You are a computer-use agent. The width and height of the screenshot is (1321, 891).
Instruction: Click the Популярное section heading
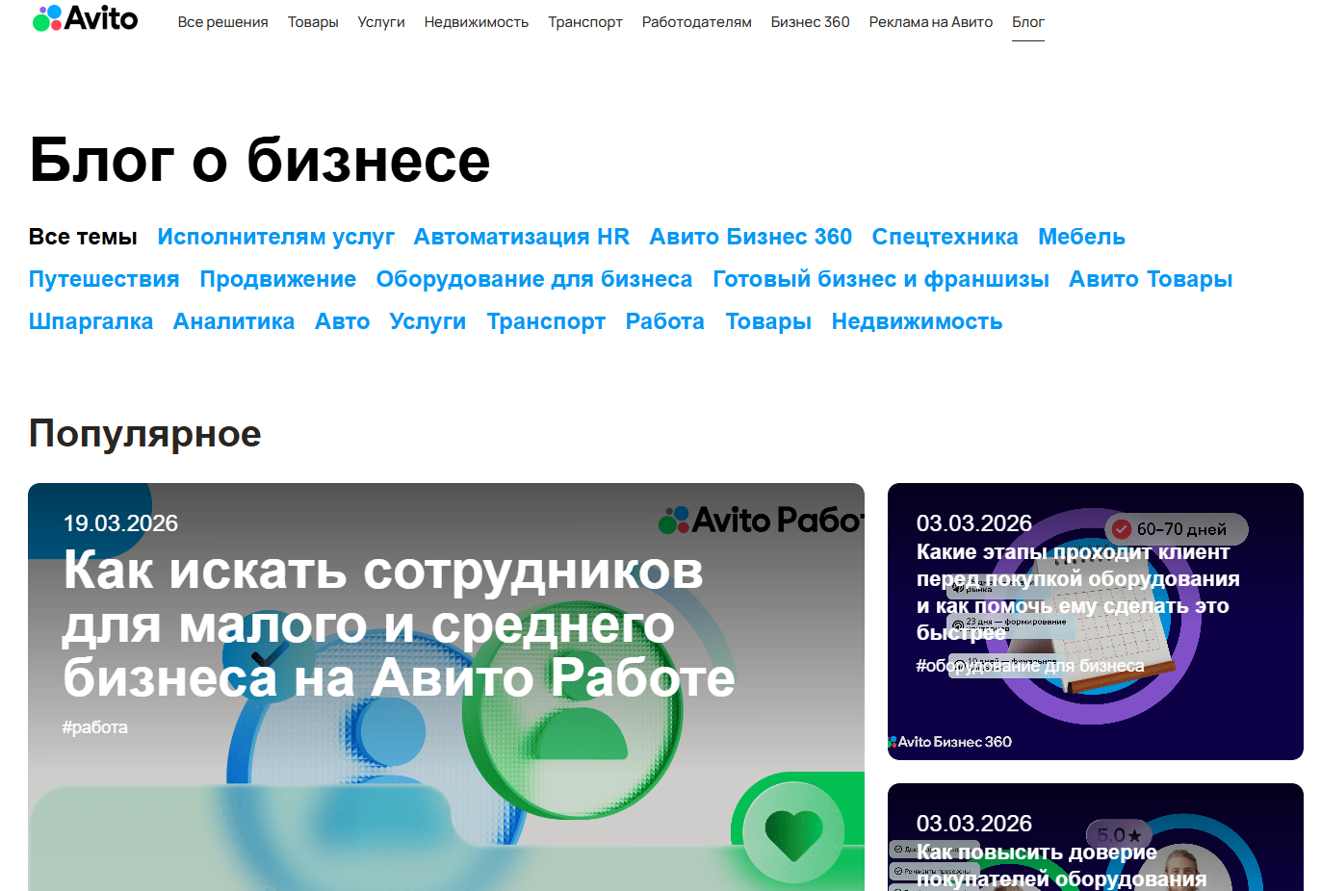tap(145, 434)
